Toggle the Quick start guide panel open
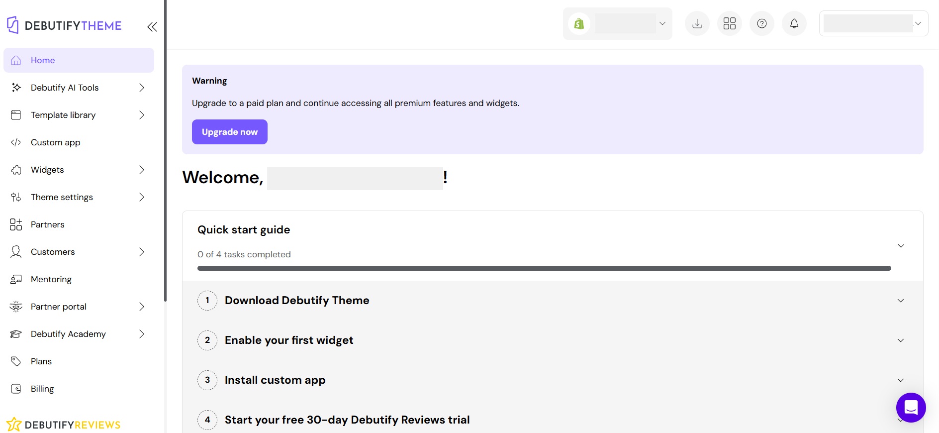 tap(901, 245)
